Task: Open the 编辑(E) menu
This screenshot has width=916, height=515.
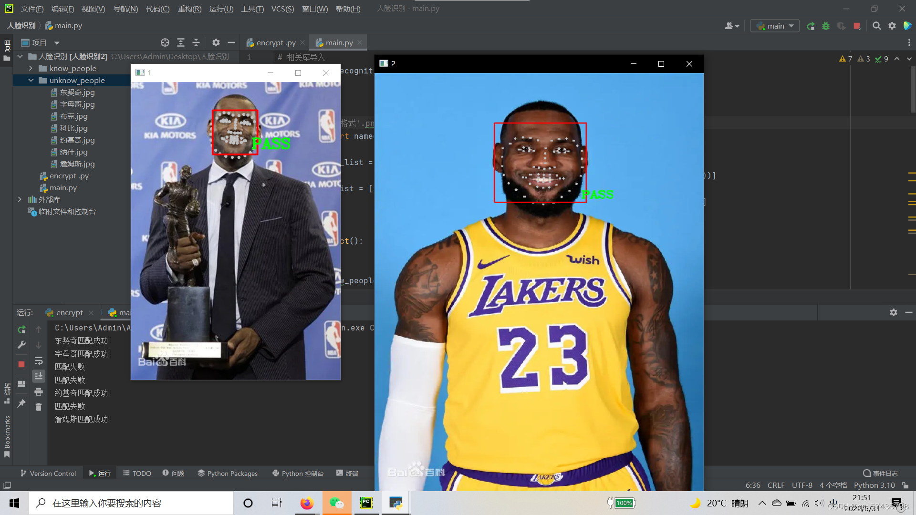Action: tap(62, 9)
